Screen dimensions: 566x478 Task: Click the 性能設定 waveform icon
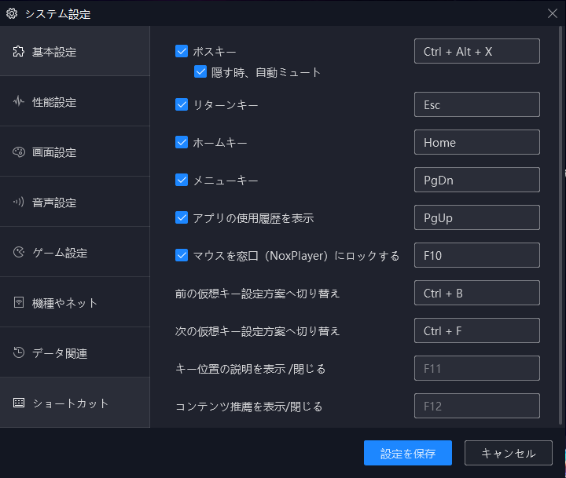18,102
